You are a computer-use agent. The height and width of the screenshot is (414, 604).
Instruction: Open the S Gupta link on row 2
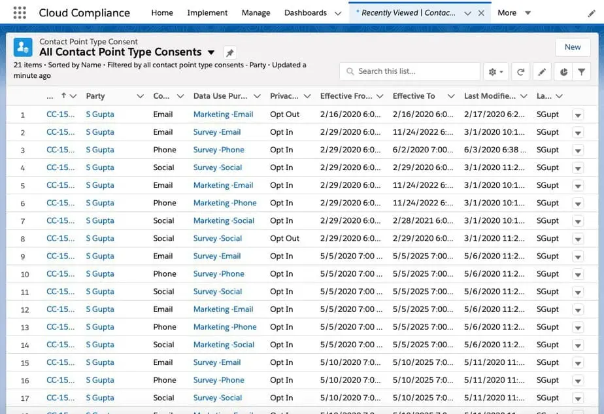tap(99, 131)
